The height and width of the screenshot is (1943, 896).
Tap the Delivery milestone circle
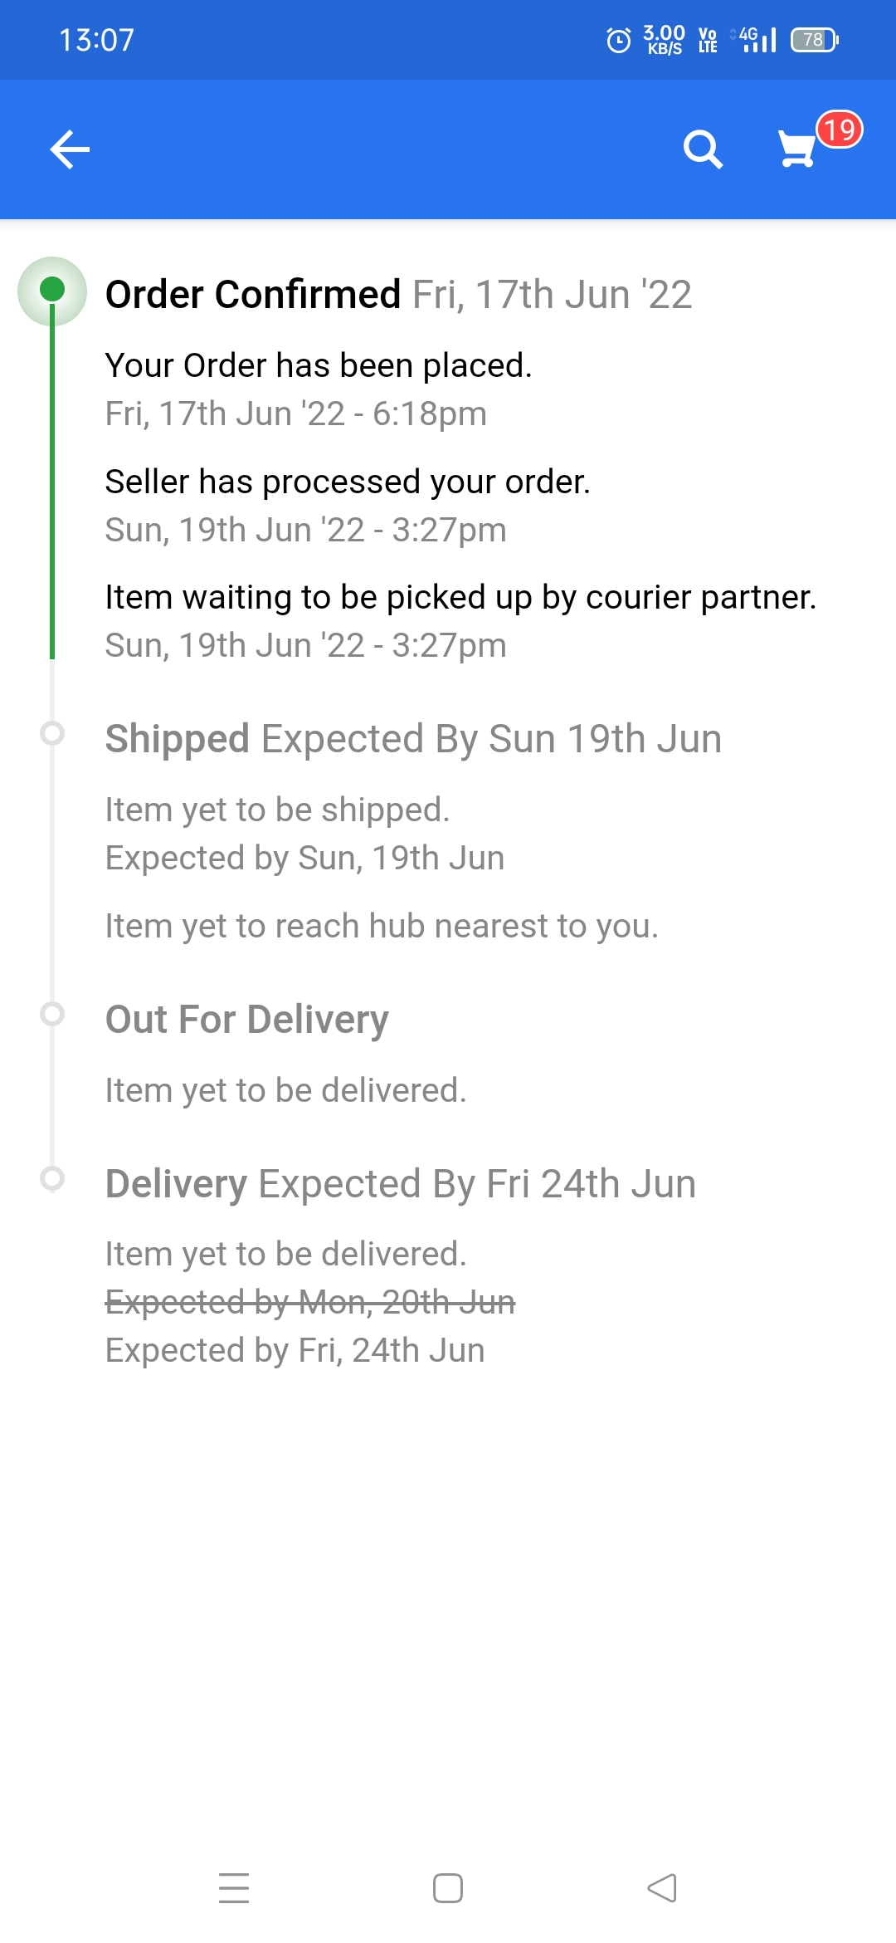[x=52, y=1178]
